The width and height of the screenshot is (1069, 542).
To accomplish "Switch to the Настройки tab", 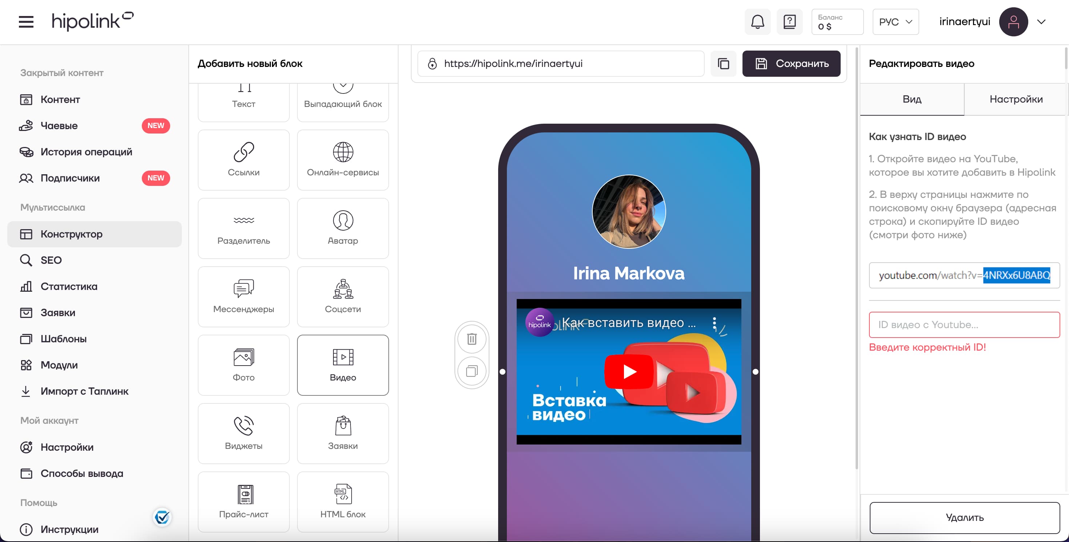I will 1016,99.
